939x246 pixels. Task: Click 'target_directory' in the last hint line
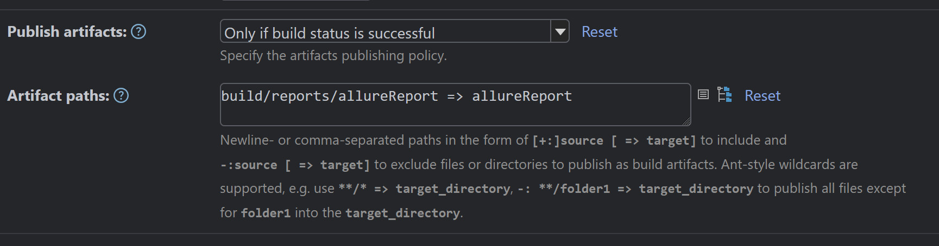pyautogui.click(x=402, y=213)
